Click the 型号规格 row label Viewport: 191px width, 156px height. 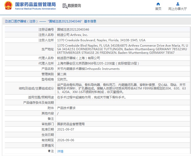pos(48,80)
